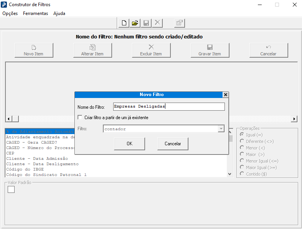The height and width of the screenshot is (229, 302).
Task: Click the Alterar Item button
Action: pos(92,50)
